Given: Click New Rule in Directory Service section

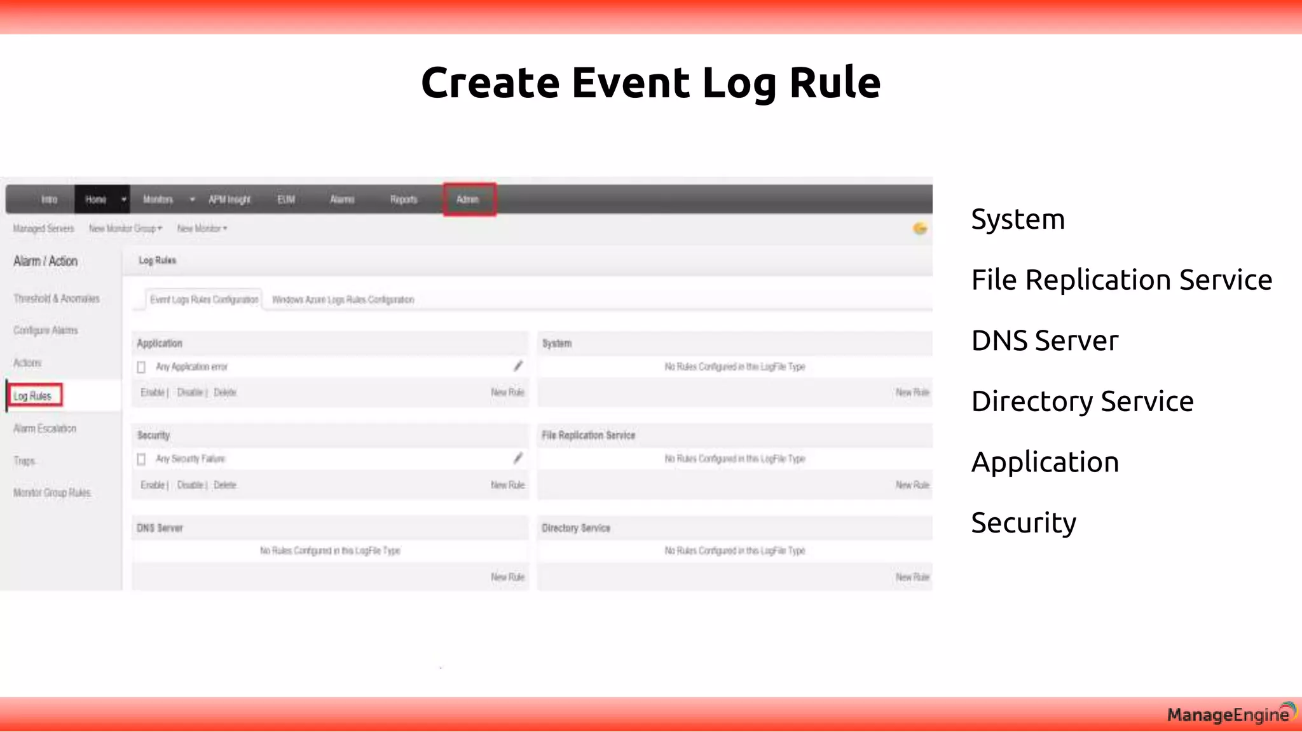Looking at the screenshot, I should (912, 577).
